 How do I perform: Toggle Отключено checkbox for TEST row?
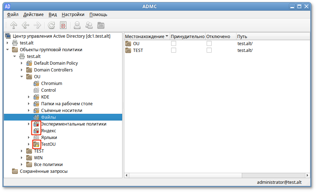click(209, 50)
